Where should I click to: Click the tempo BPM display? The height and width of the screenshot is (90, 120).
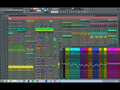tap(39, 11)
